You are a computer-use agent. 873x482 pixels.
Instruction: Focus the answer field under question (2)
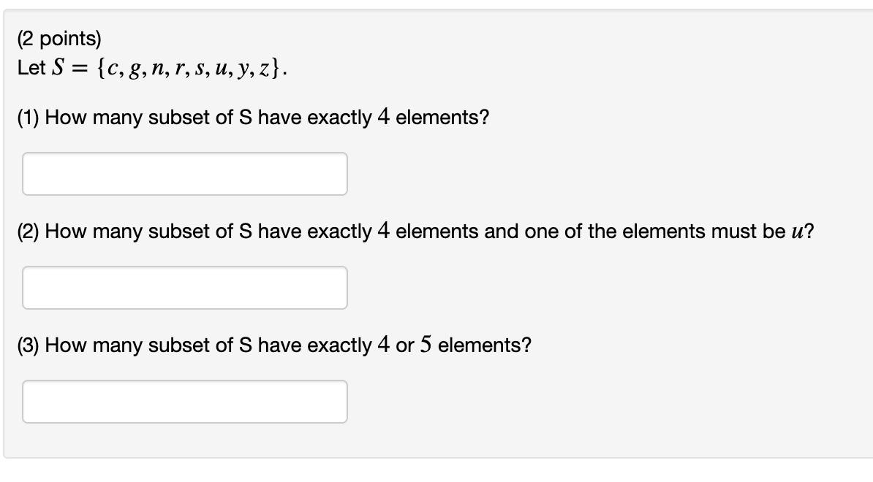coord(185,288)
